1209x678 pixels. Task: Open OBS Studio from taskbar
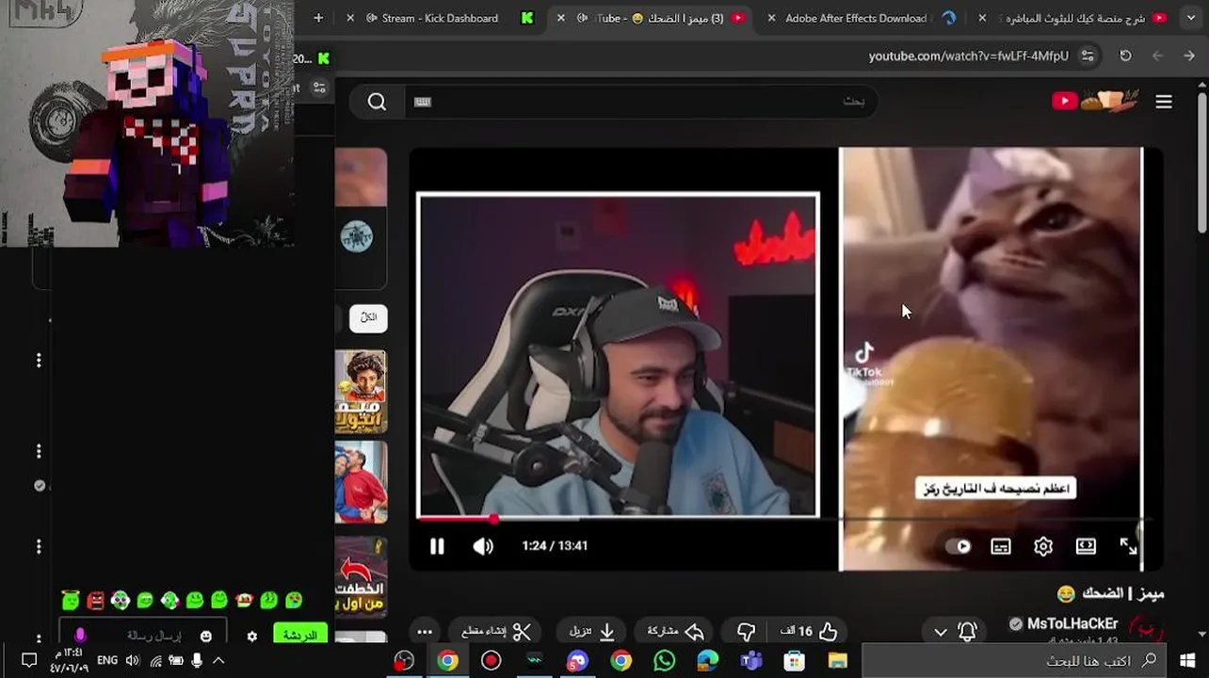pos(404,661)
